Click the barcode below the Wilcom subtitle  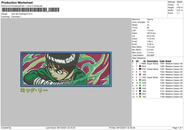click(30, 10)
